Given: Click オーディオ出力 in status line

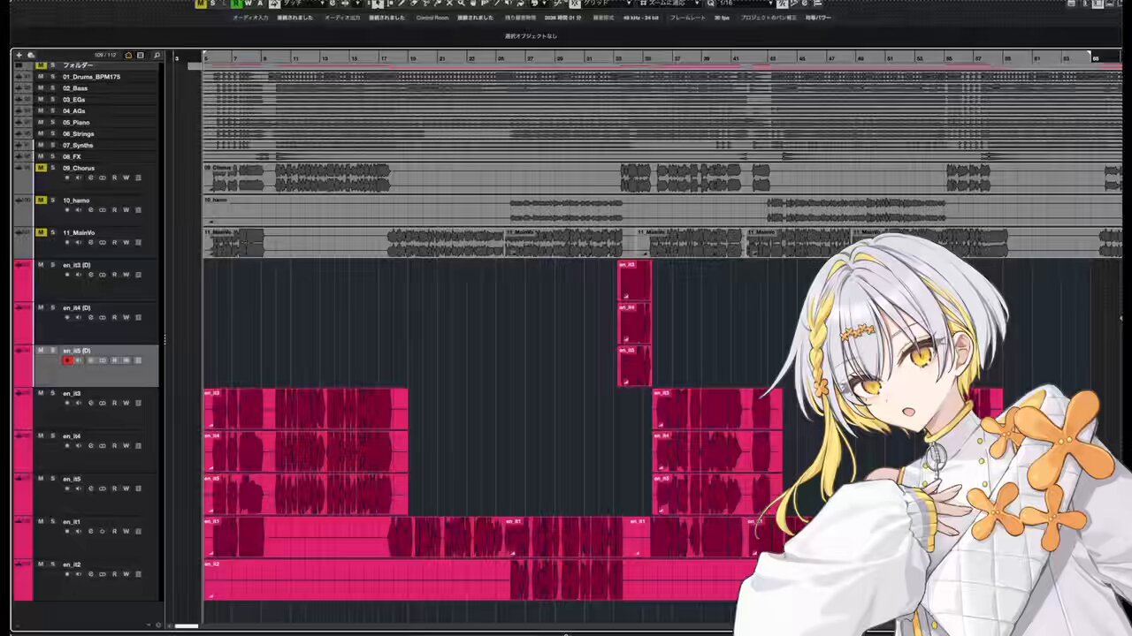Looking at the screenshot, I should coord(342,18).
